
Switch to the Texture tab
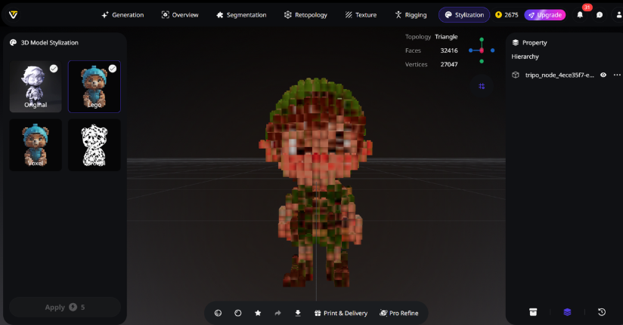pyautogui.click(x=359, y=14)
